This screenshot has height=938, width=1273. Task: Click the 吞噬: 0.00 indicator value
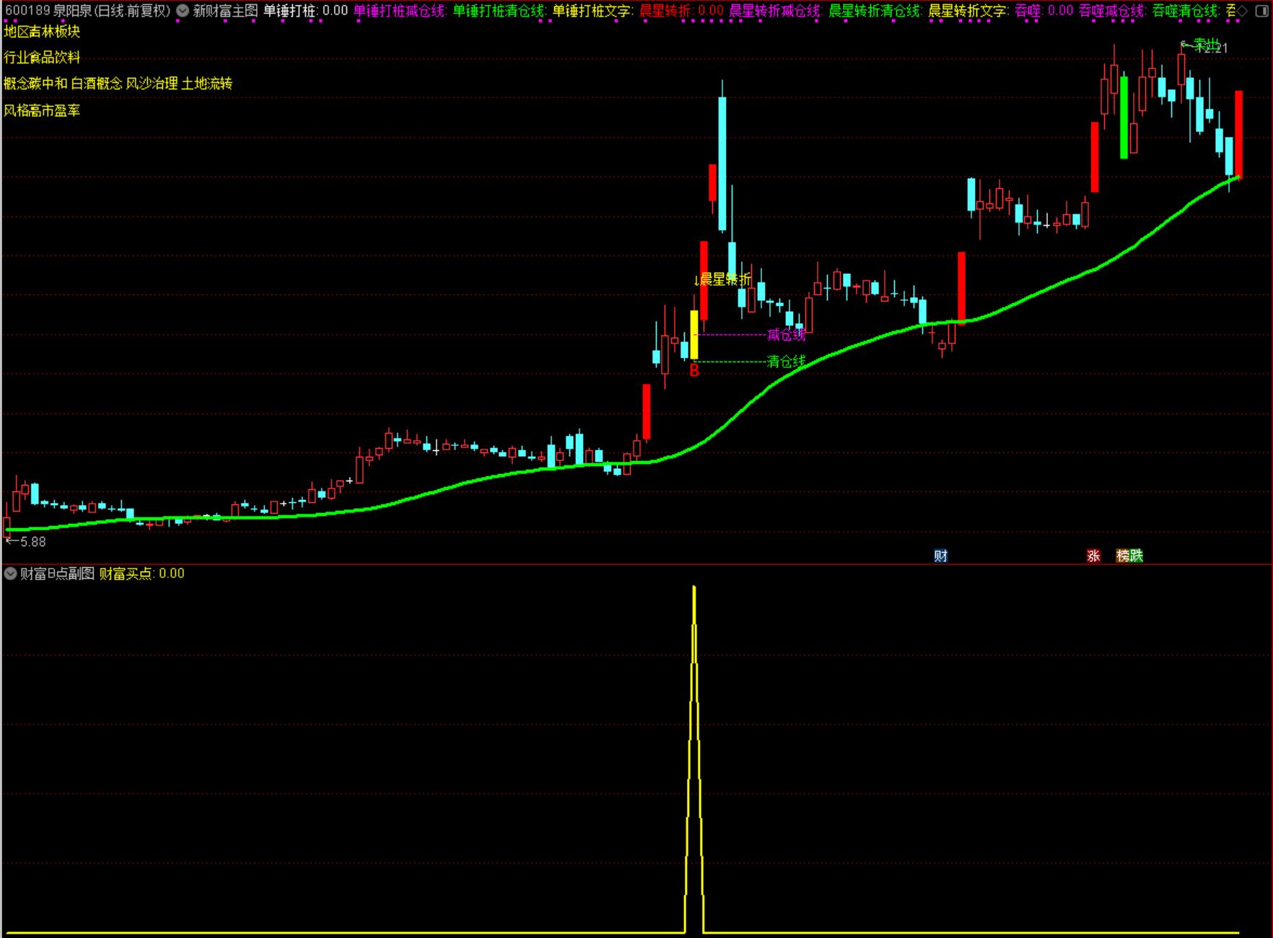click(x=1044, y=11)
